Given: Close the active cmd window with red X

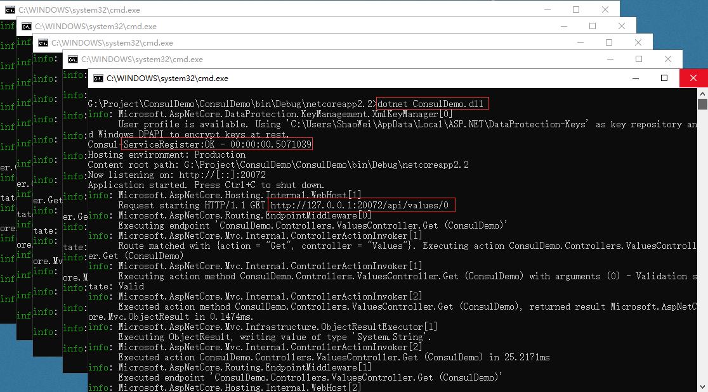Looking at the screenshot, I should [693, 79].
